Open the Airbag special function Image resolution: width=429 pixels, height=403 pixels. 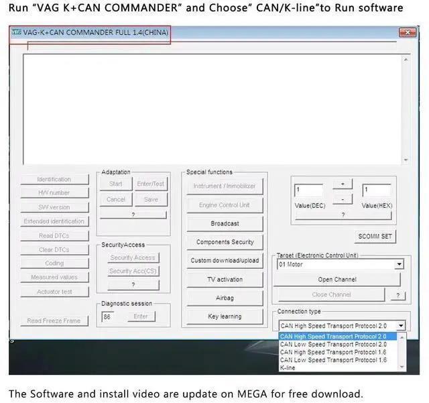(225, 298)
